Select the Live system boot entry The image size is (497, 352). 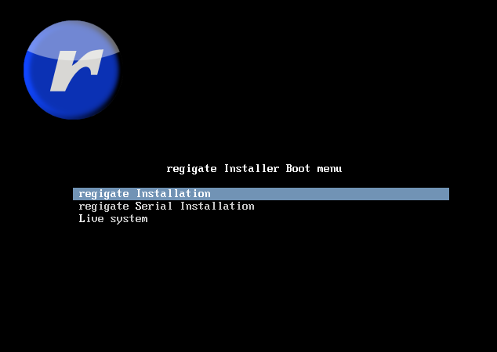click(113, 219)
